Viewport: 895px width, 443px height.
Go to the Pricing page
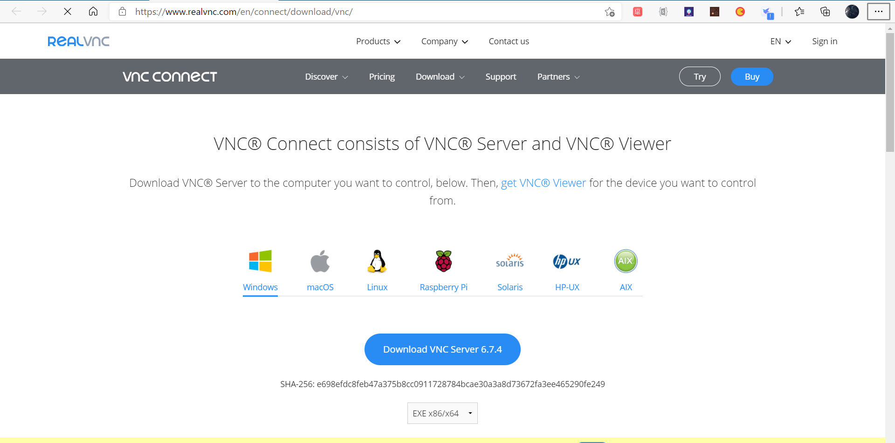pos(381,76)
